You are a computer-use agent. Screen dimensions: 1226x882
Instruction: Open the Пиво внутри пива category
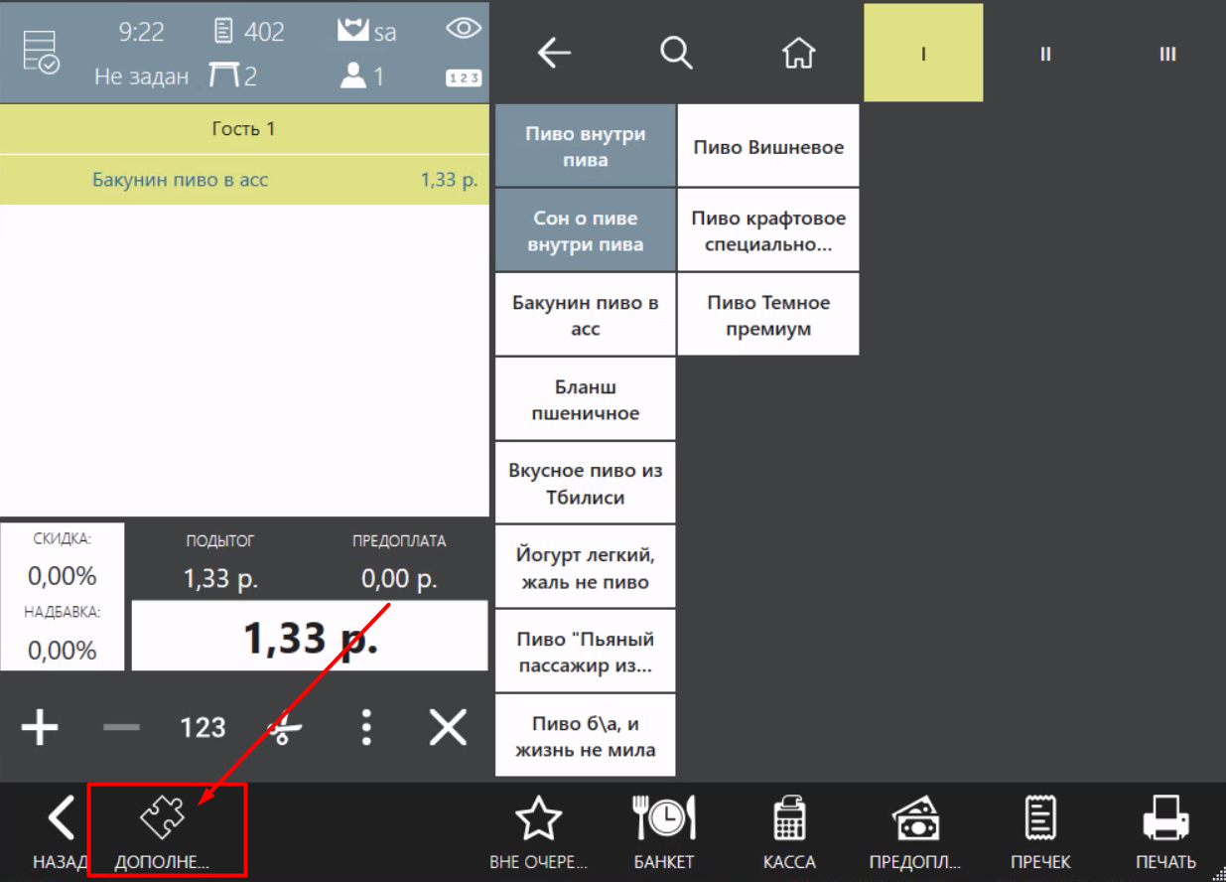click(x=585, y=146)
